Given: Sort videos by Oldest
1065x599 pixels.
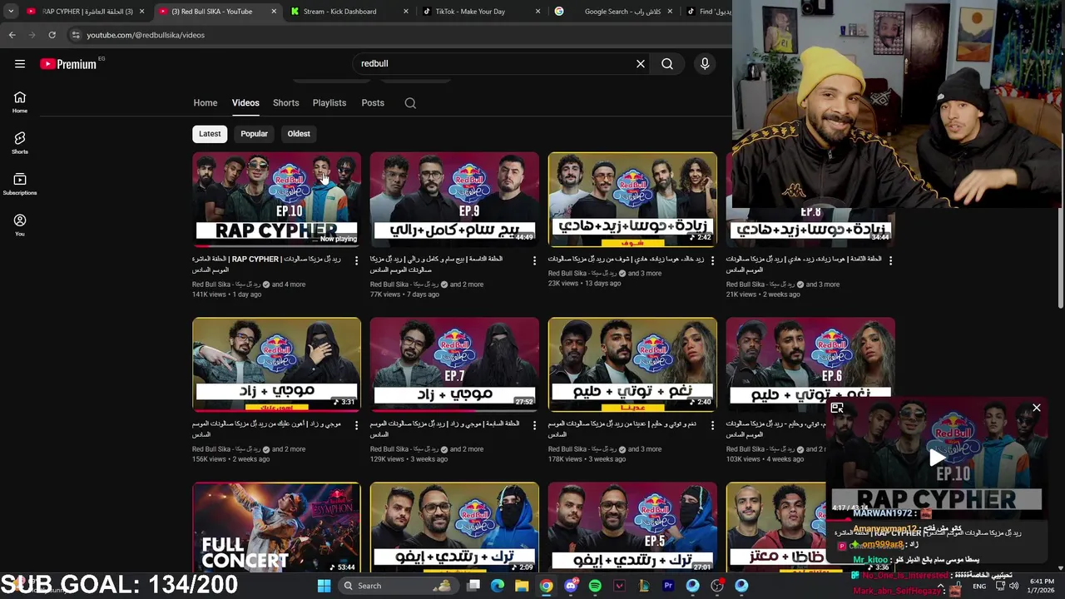Looking at the screenshot, I should [299, 134].
